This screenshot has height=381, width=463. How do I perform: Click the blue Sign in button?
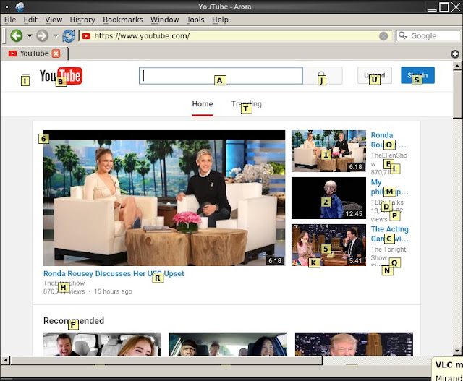(x=417, y=75)
